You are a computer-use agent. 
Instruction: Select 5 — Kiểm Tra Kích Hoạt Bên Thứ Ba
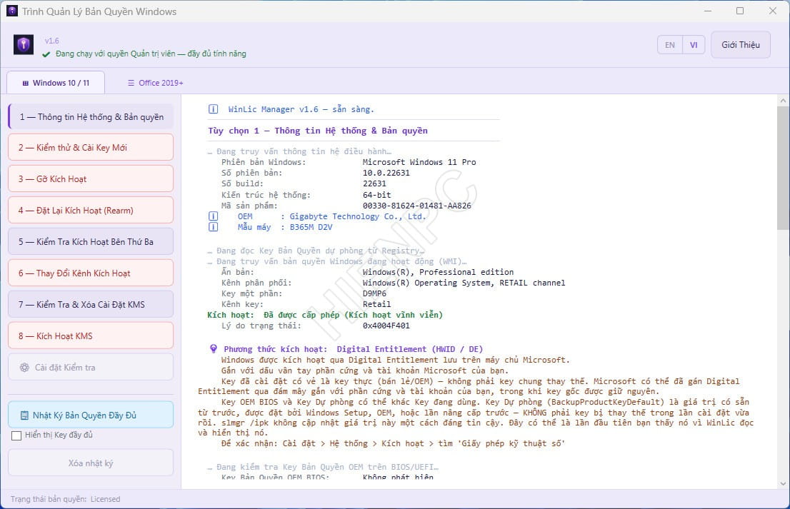[91, 242]
